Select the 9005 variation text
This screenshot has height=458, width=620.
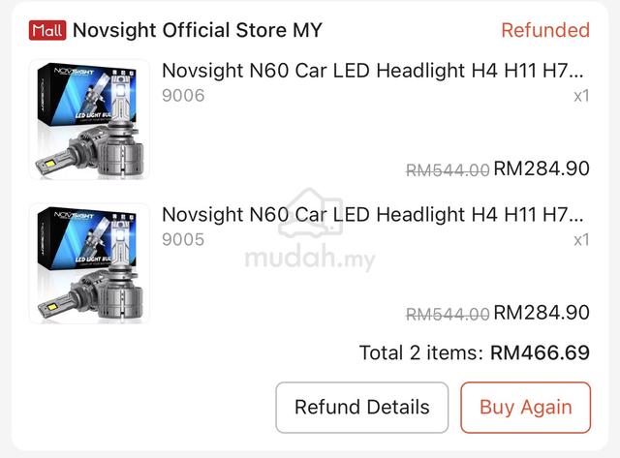pyautogui.click(x=183, y=240)
